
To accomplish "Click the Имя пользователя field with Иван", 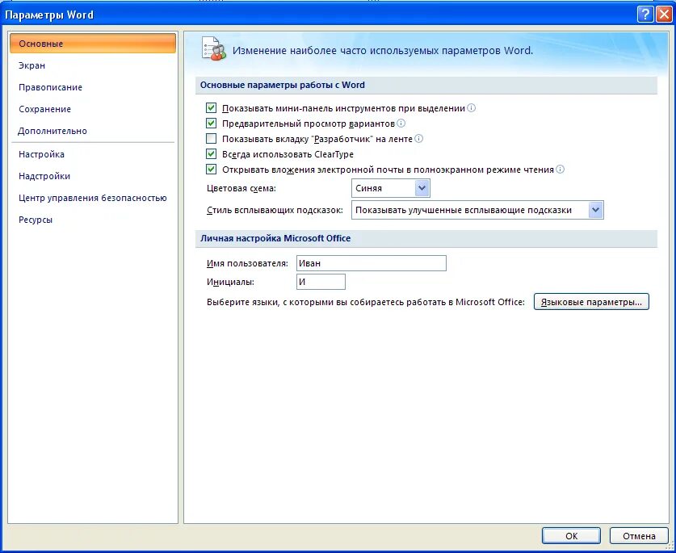I will click(x=372, y=263).
